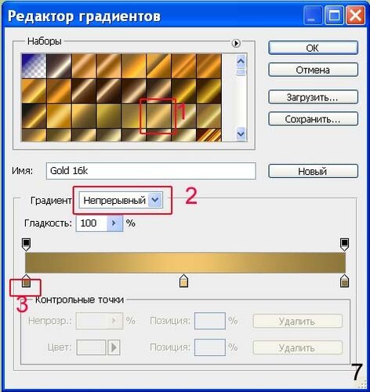Click the left opacity stop above gradient bar
Viewport: 370px width, 392px height.
click(26, 245)
